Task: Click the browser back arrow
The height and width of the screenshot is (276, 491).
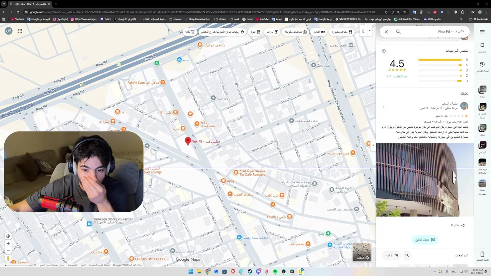Action: click(x=4, y=12)
